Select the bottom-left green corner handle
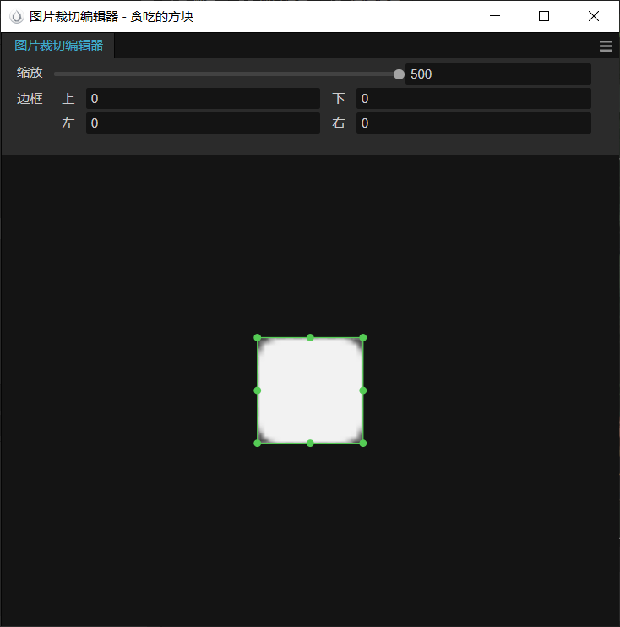Viewport: 620px width, 627px height. tap(258, 443)
